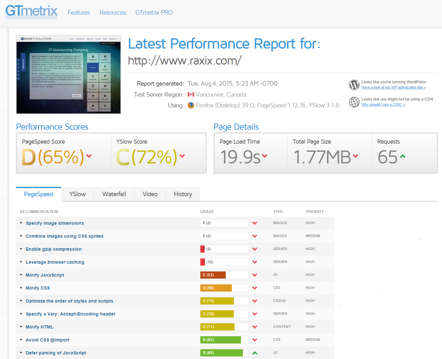The height and width of the screenshot is (359, 442).
Task: Switch to the YSlow tab
Action: pyautogui.click(x=78, y=194)
